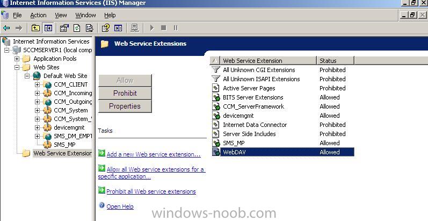This screenshot has width=428, height=221.
Task: Expand the SMS_DM_EMP tree node
Action: pyautogui.click(x=37, y=136)
